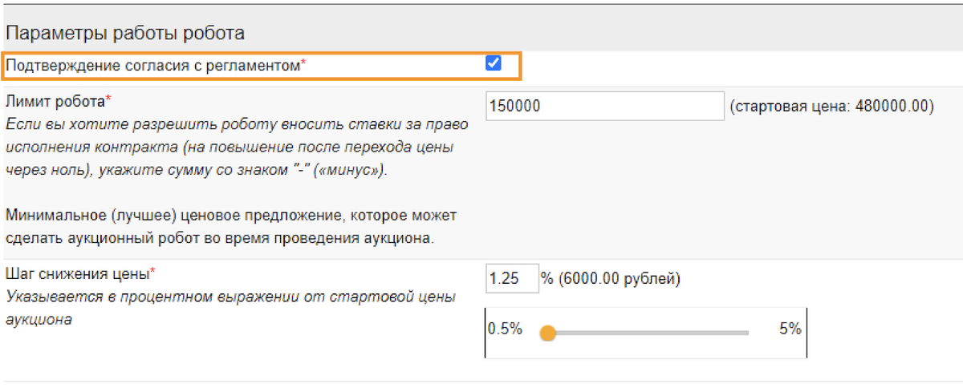Click the Шаг снижения цены label
This screenshot has height=388, width=963.
78,274
